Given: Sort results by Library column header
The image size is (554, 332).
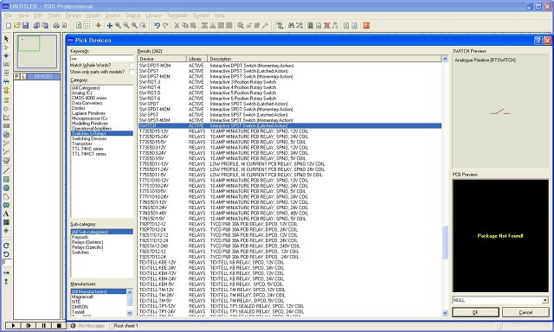Looking at the screenshot, I should pos(196,59).
